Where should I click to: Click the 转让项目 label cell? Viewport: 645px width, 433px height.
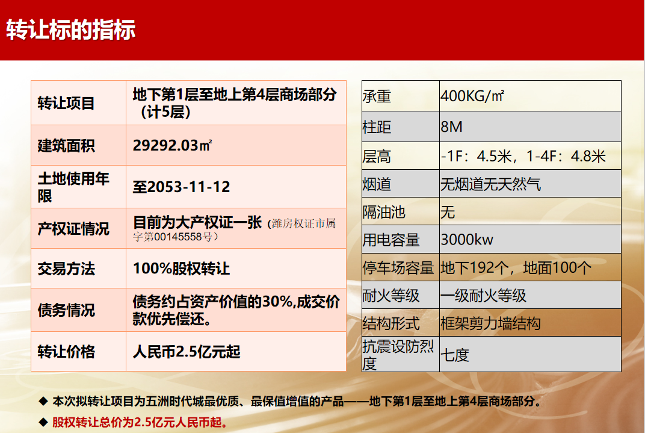coord(79,103)
